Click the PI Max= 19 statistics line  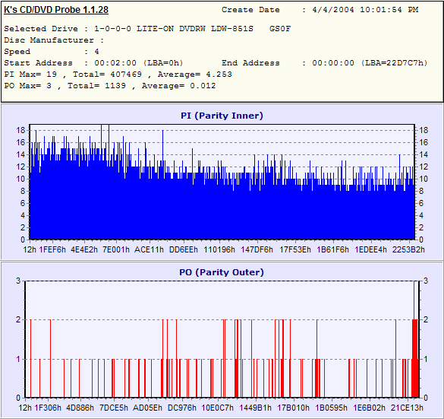point(118,75)
